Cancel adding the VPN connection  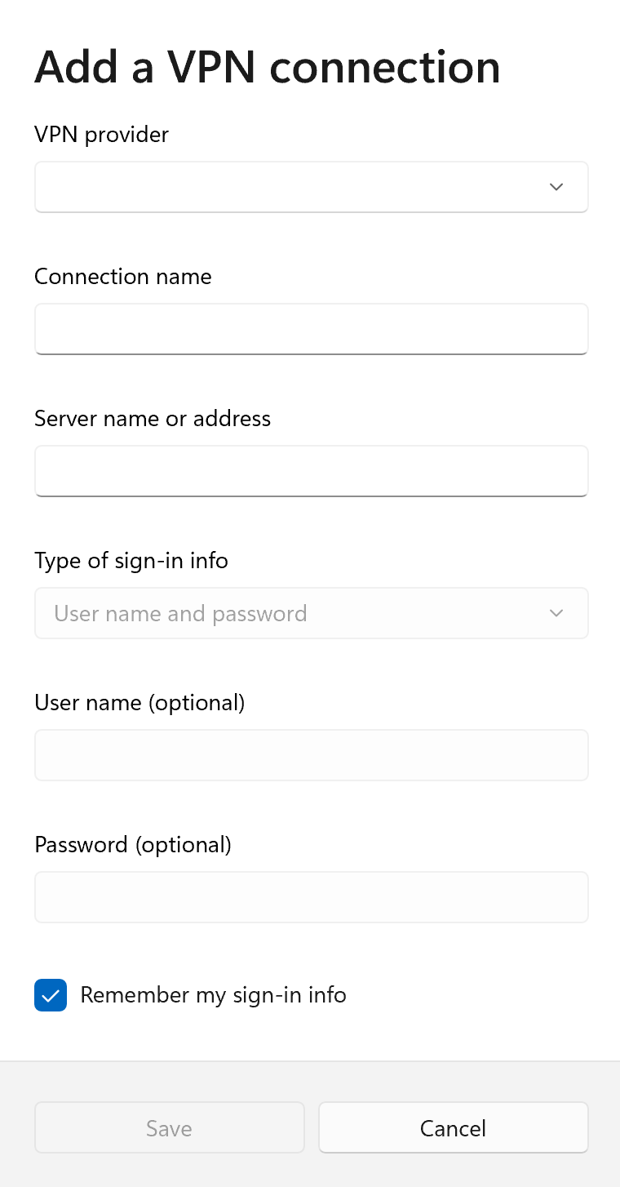(453, 1128)
